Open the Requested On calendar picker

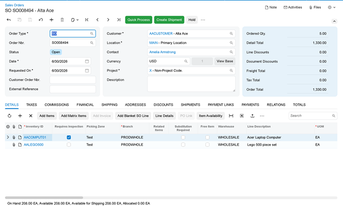pyautogui.click(x=87, y=71)
